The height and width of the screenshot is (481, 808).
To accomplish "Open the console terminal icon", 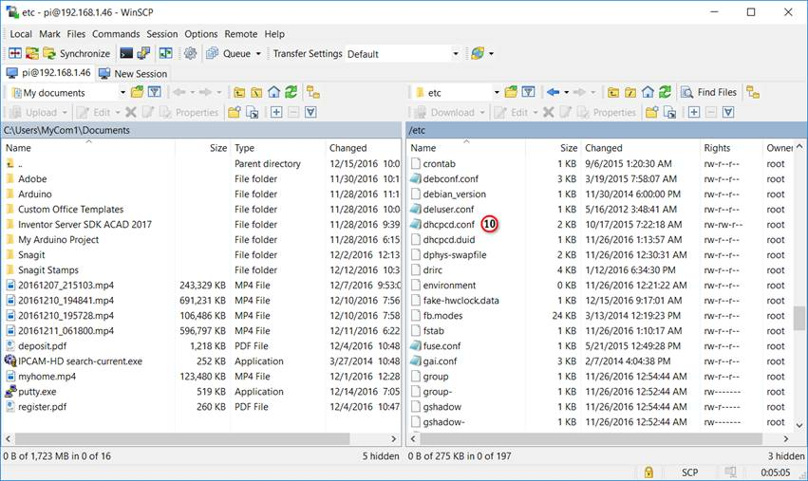I will tap(126, 53).
